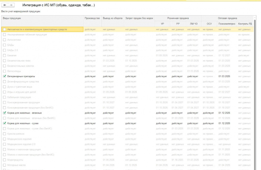The width and height of the screenshot is (261, 170).
Task: Untick Корма для животных - сухие checkbox
Action: point(5,123)
